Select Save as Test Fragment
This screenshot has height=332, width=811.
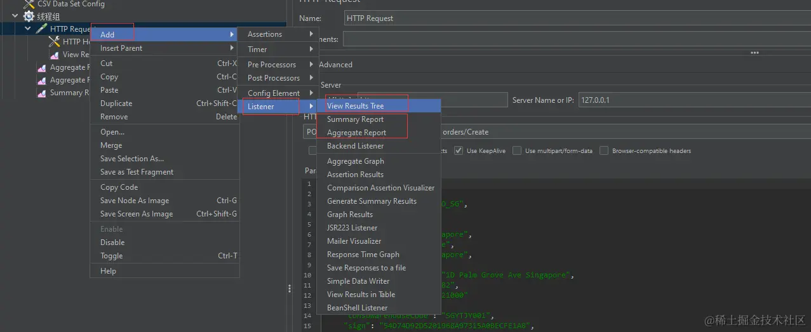click(x=164, y=172)
